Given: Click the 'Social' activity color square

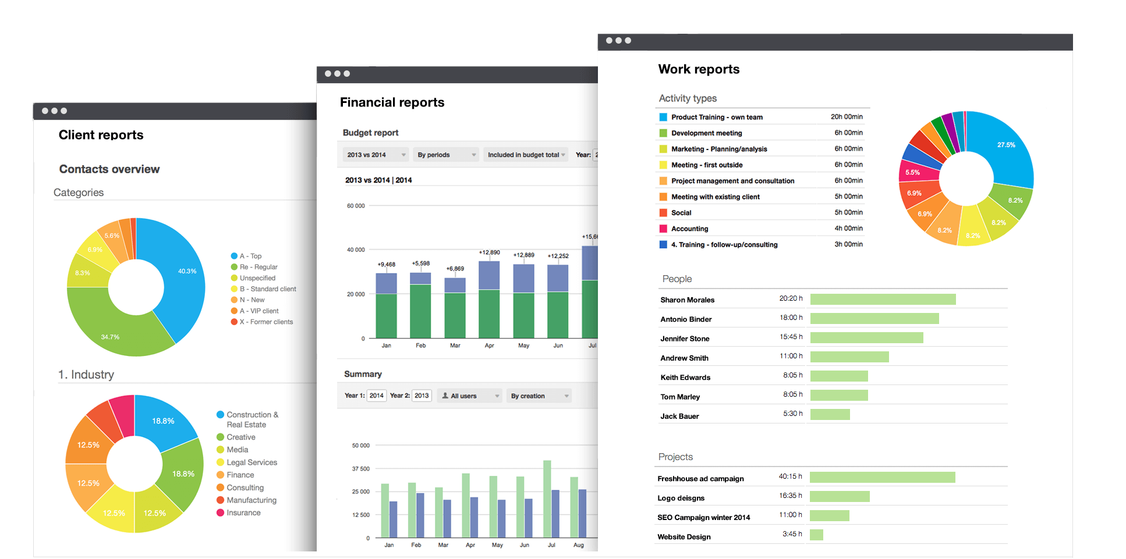Looking at the screenshot, I should (x=663, y=213).
